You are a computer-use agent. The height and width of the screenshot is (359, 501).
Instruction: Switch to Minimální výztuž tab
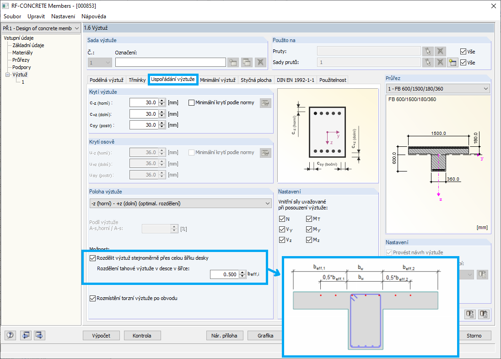coord(218,80)
